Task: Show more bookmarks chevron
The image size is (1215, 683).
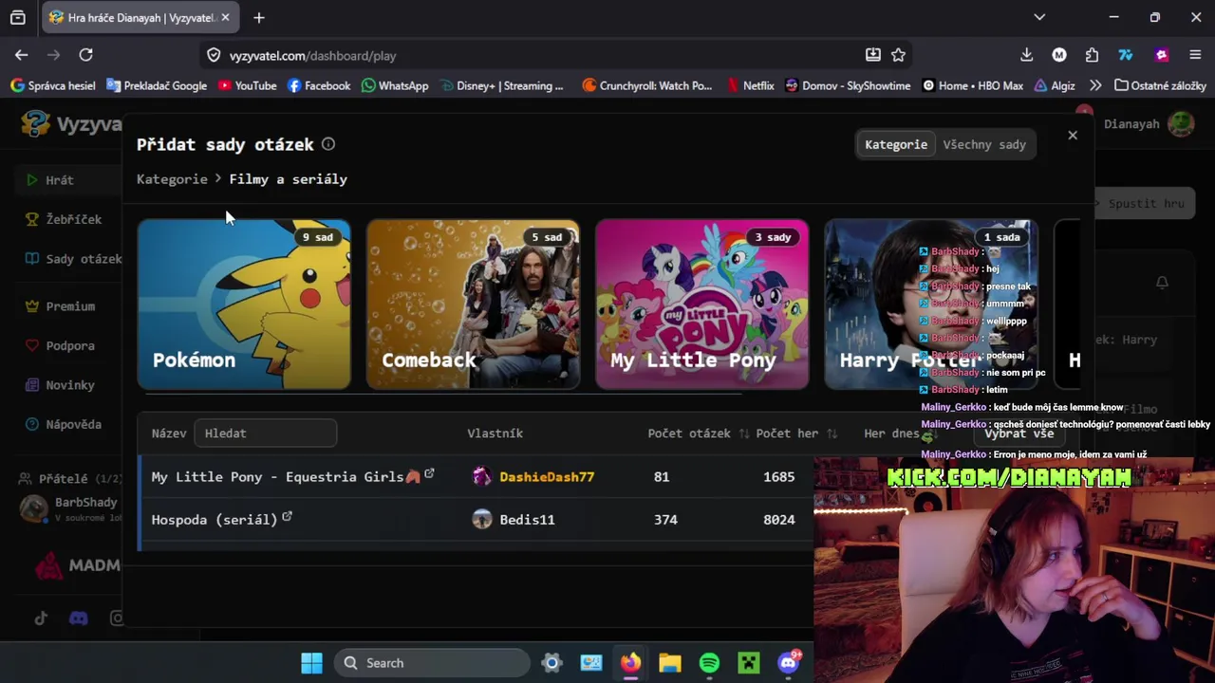Action: [x=1096, y=85]
